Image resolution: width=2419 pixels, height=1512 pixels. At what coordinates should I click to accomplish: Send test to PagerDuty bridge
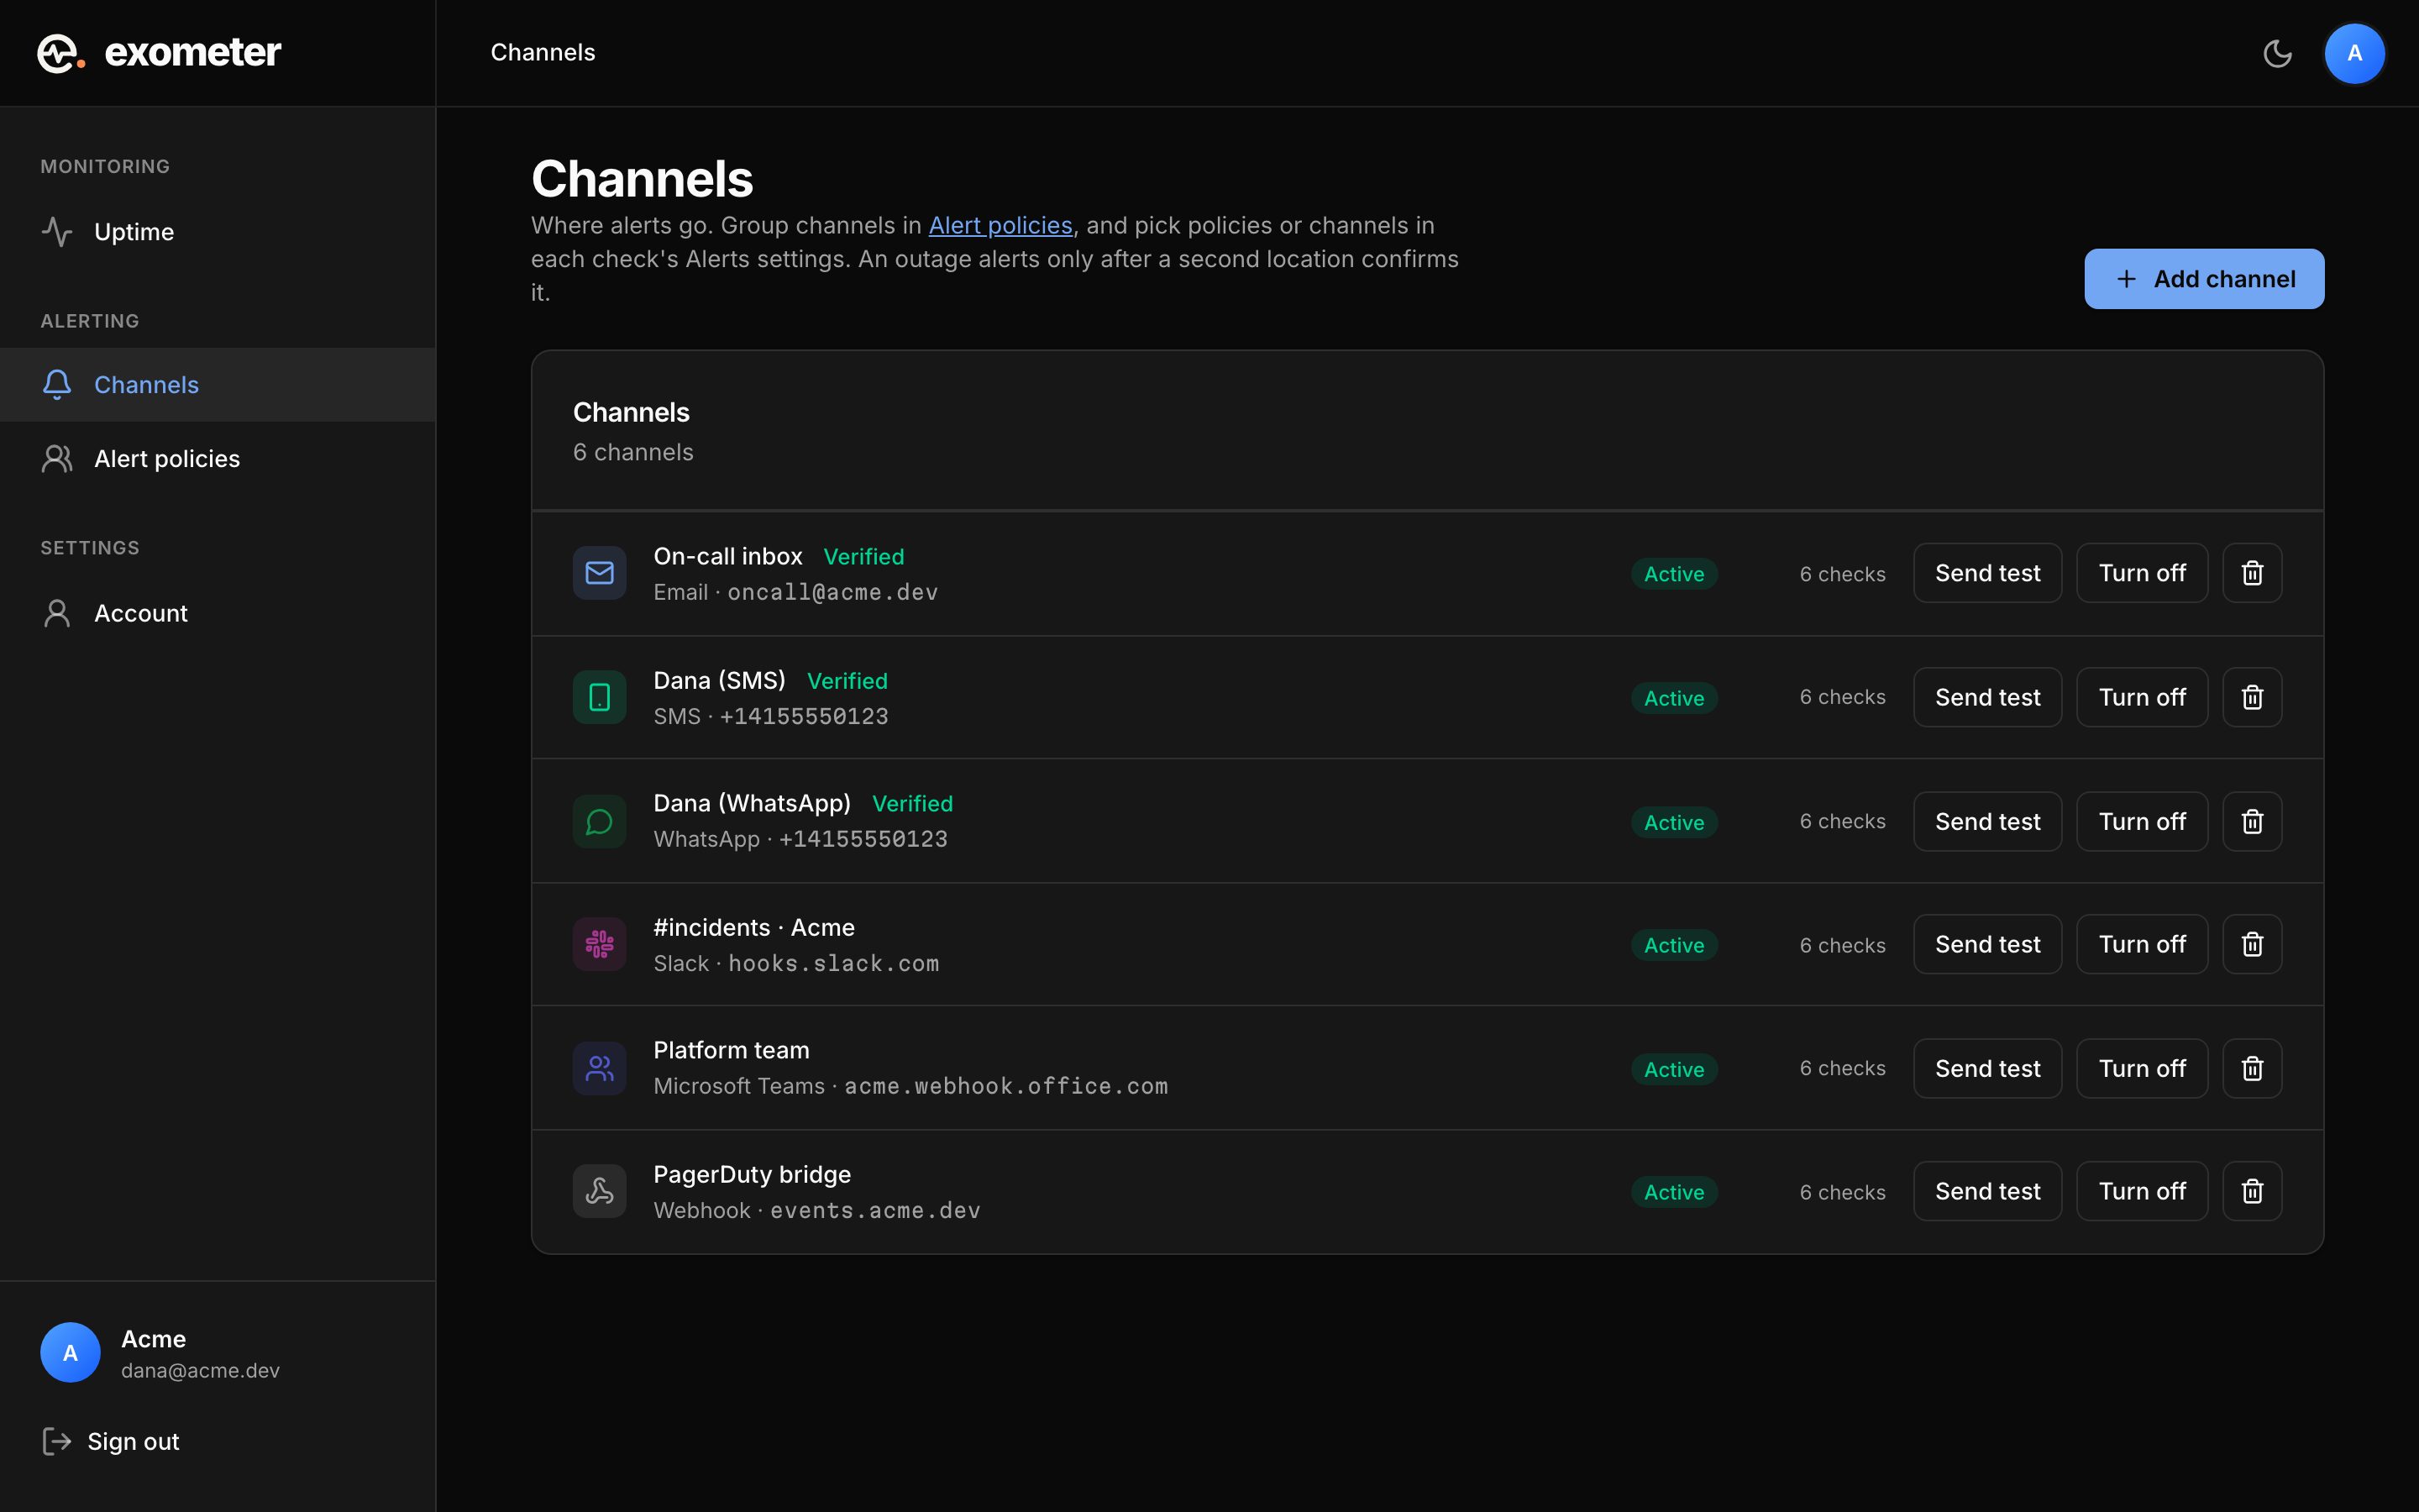click(x=1987, y=1191)
